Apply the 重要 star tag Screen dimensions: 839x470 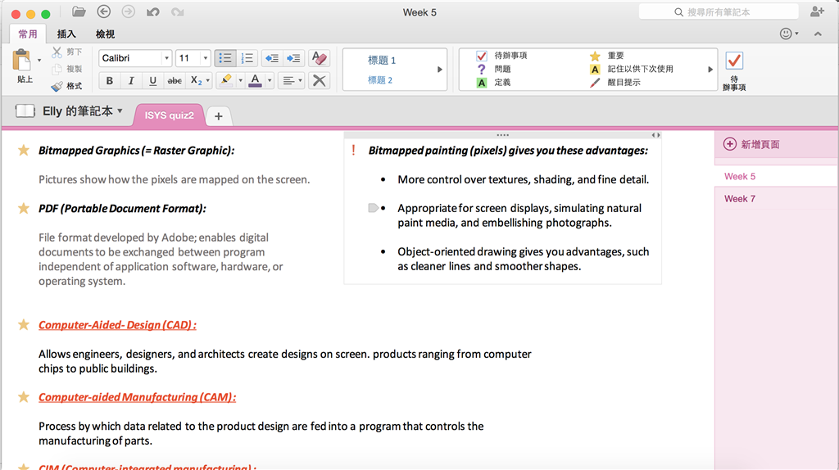coord(607,56)
